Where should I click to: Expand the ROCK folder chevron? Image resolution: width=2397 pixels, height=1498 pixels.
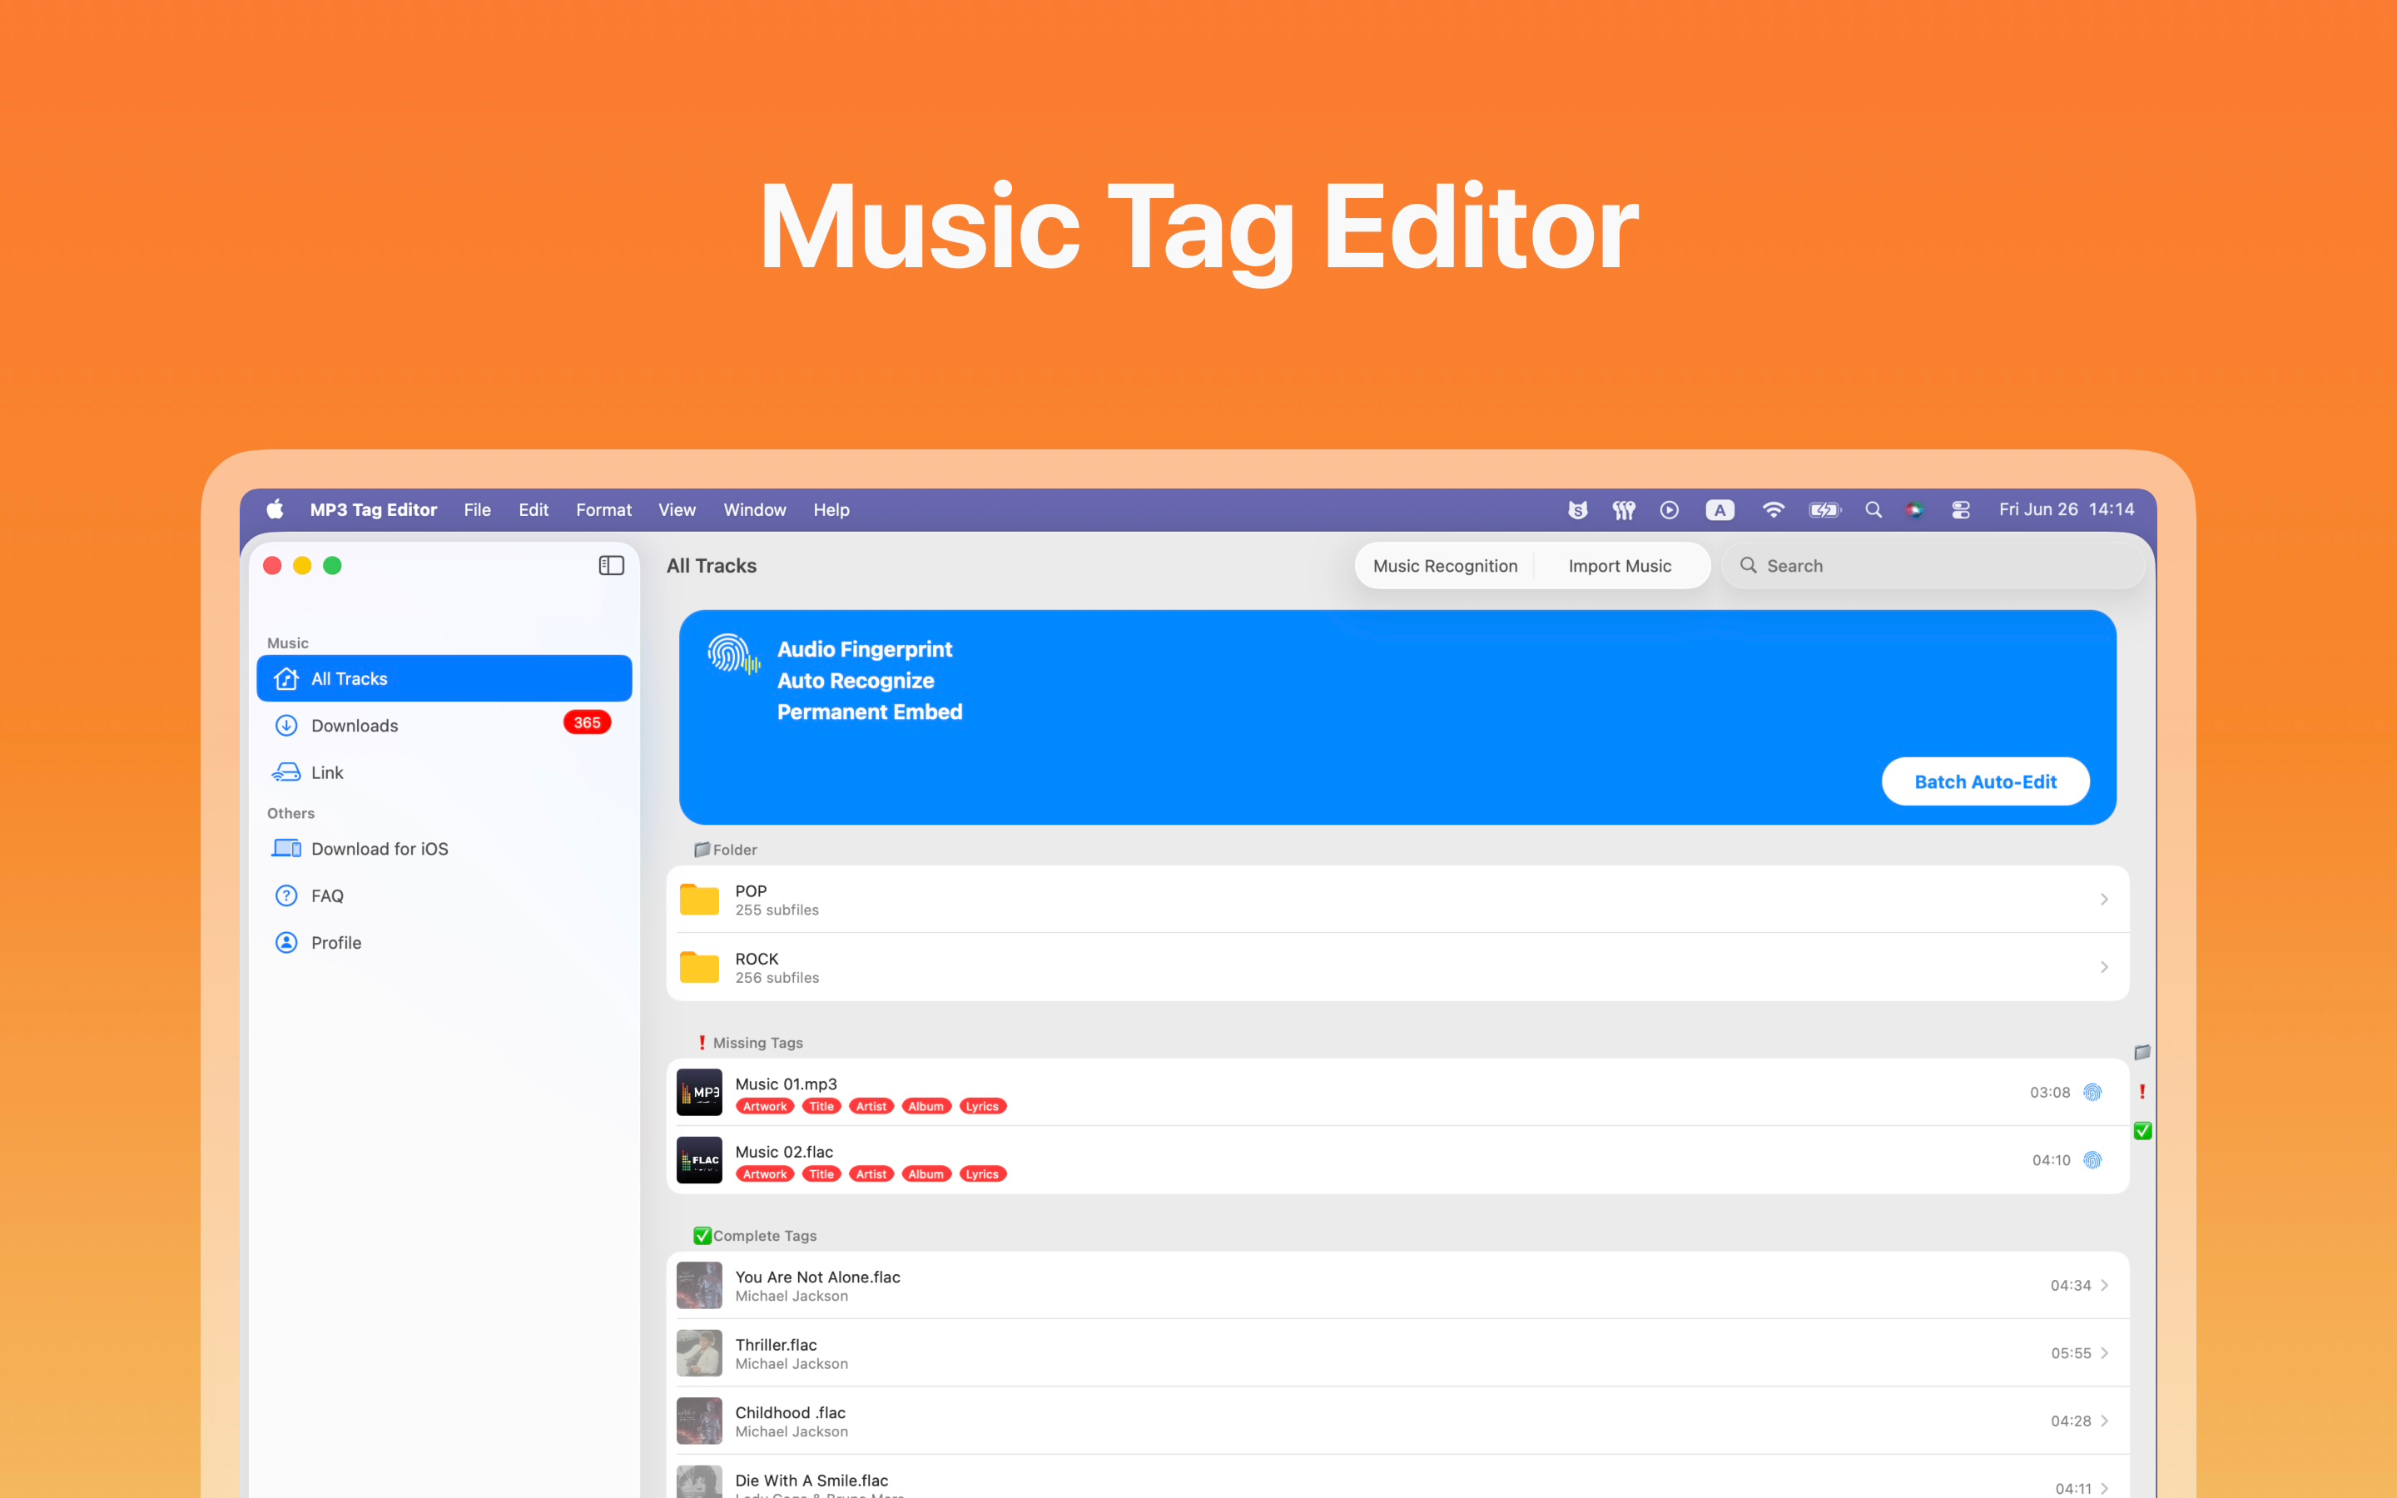pyautogui.click(x=2104, y=967)
